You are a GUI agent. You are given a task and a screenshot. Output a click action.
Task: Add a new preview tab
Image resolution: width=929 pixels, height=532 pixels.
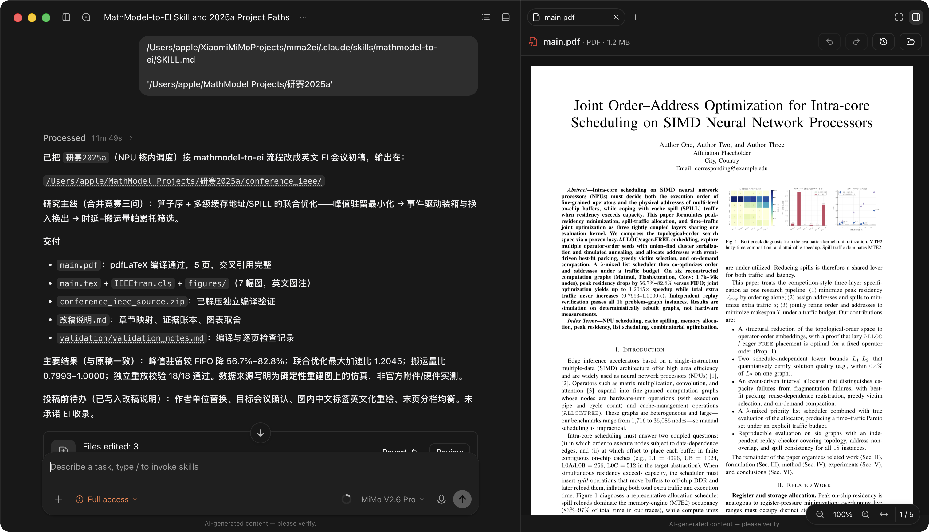point(635,17)
